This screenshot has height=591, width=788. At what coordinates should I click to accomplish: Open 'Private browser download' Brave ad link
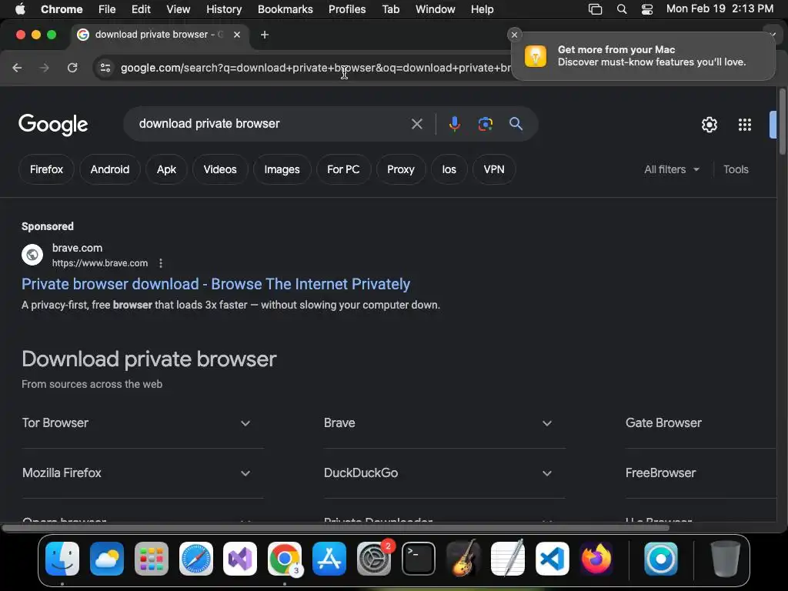tap(216, 284)
